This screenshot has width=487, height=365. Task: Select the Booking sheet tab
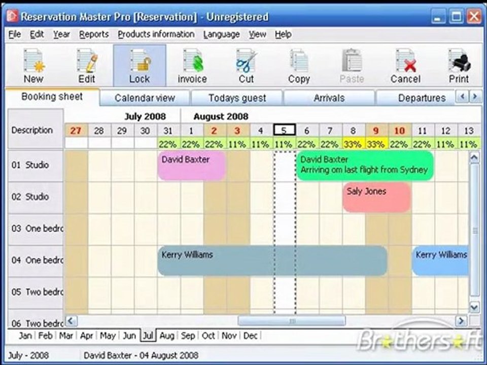click(x=52, y=97)
